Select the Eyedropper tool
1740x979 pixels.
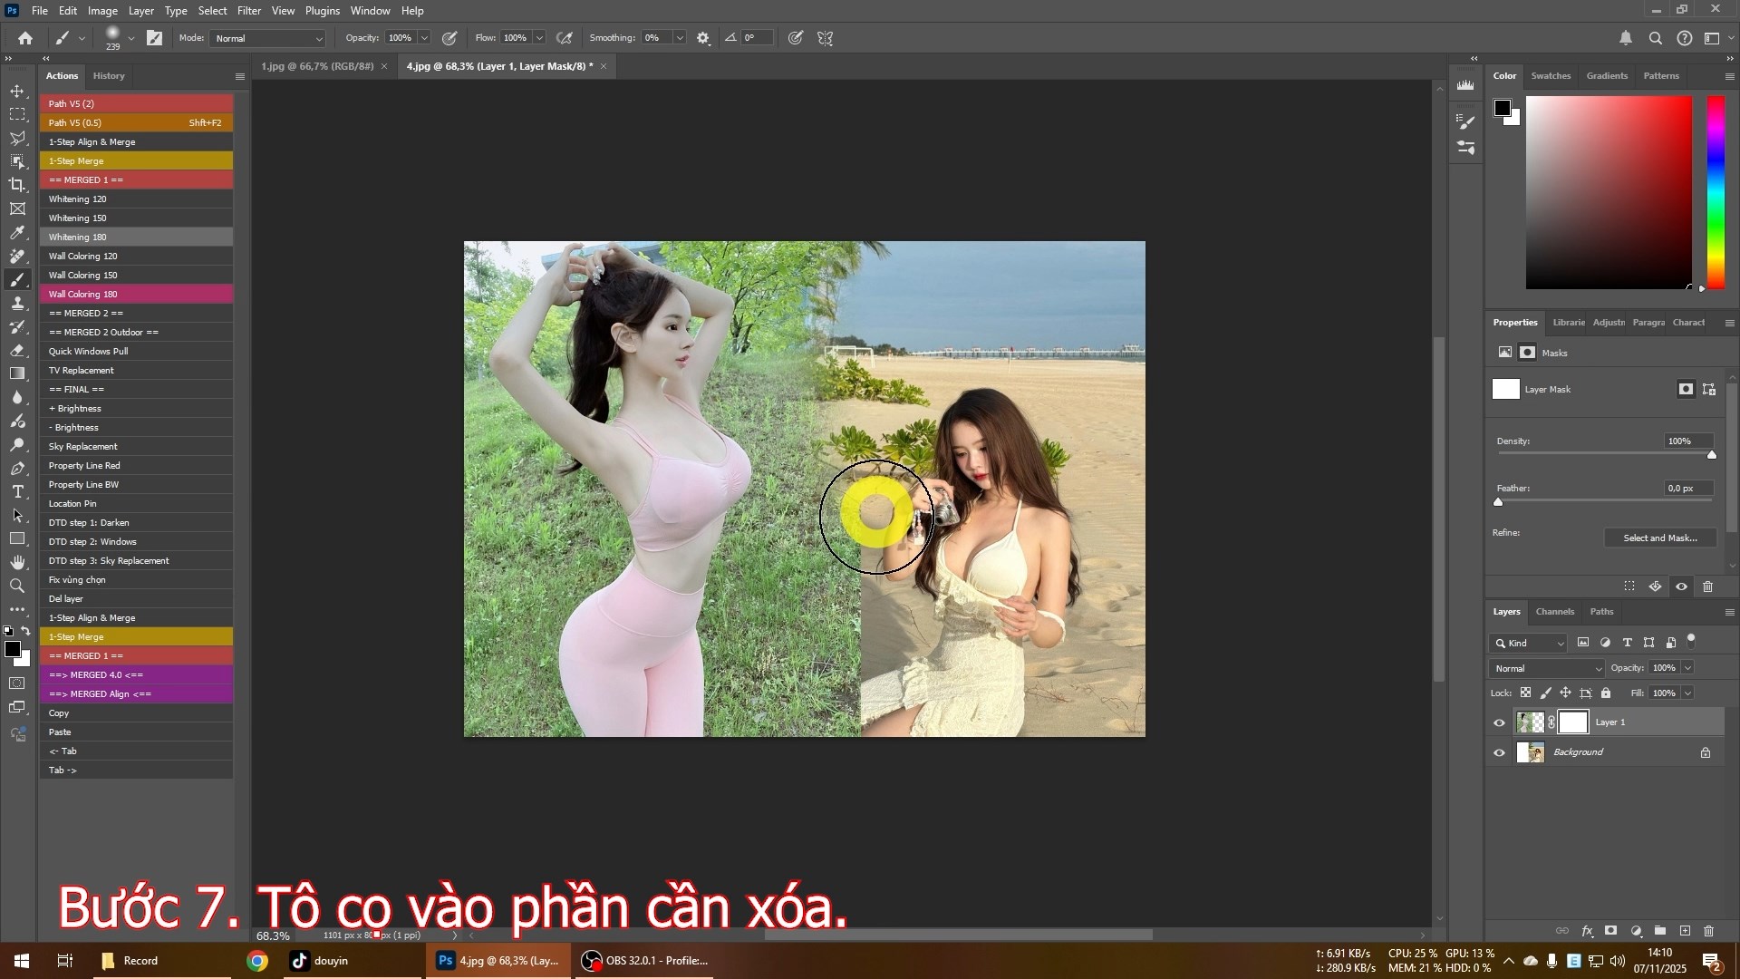click(x=18, y=233)
